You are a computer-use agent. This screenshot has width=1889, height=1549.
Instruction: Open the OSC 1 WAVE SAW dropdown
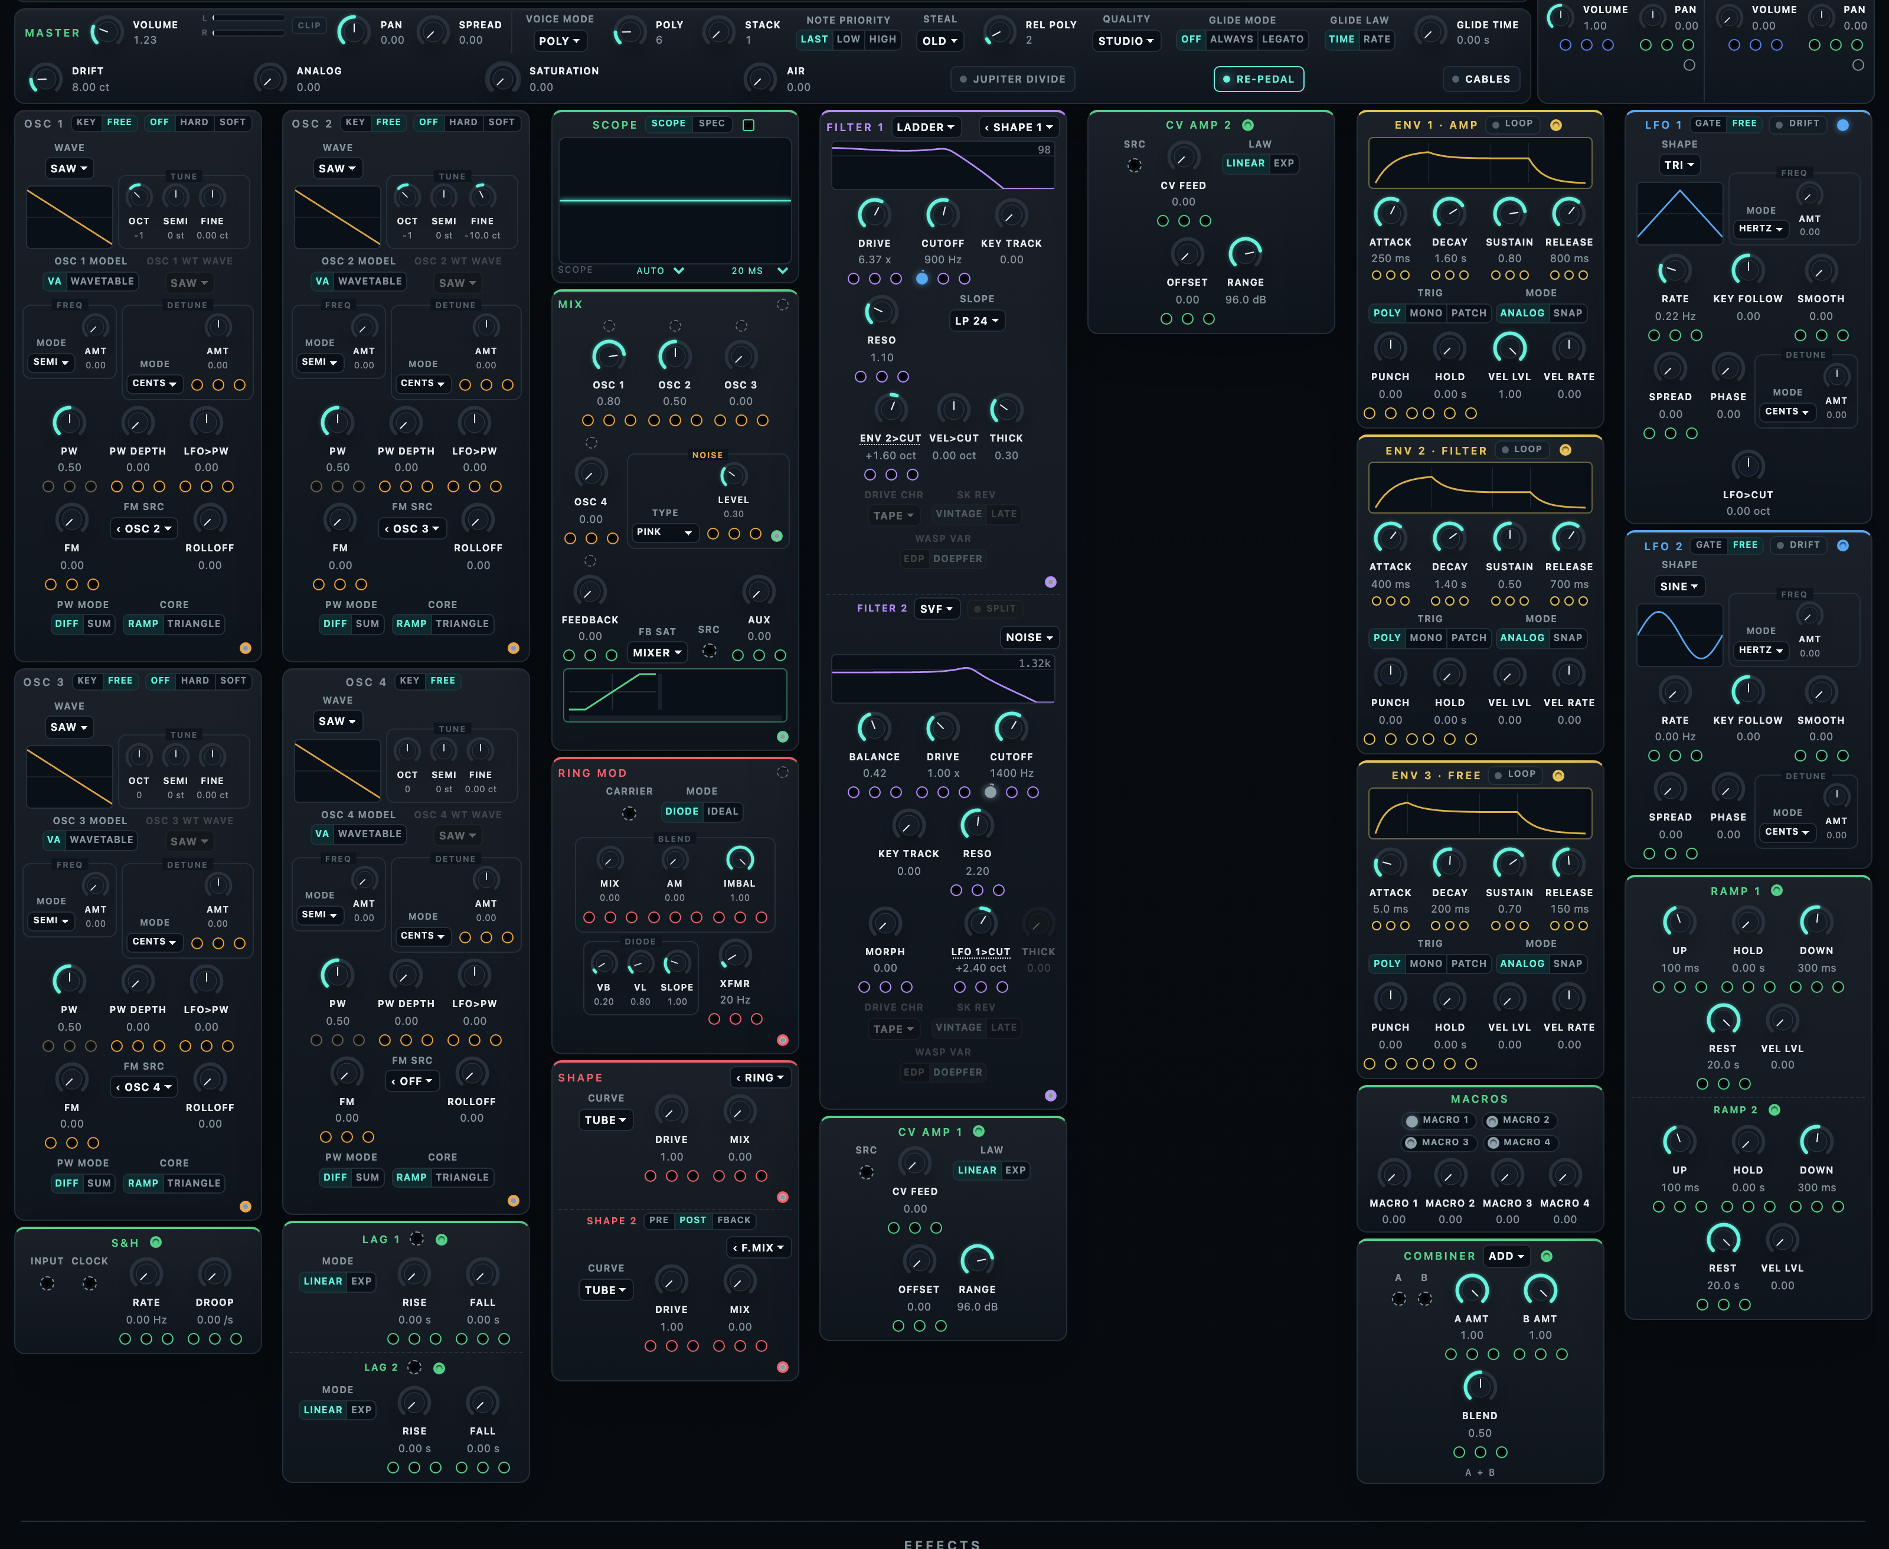click(x=68, y=169)
